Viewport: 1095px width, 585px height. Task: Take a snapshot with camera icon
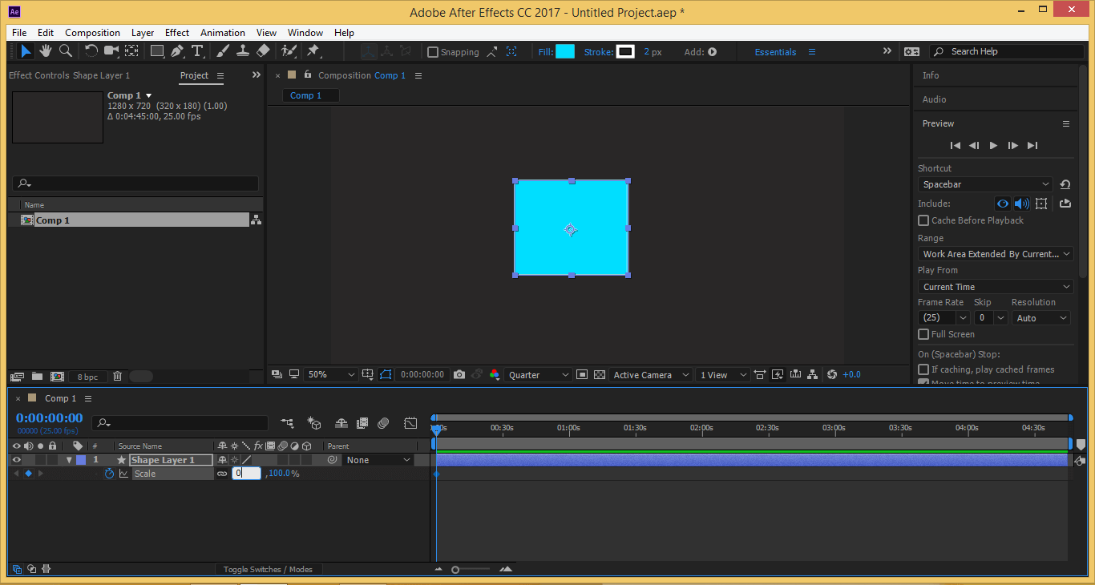(459, 374)
